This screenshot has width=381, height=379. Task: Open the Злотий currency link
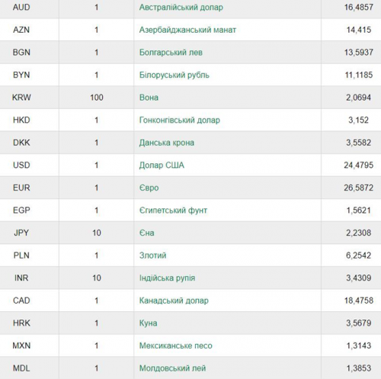(152, 255)
